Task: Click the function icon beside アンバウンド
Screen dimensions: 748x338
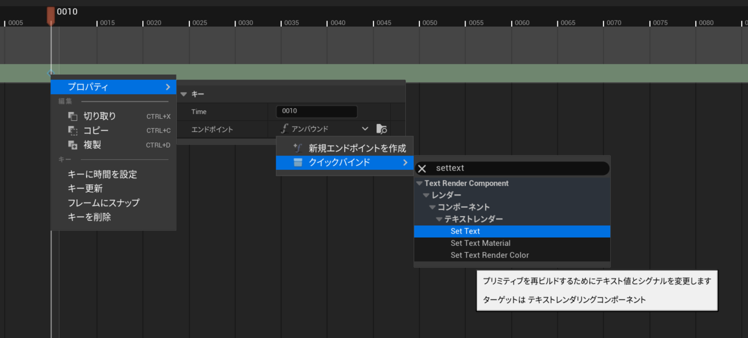Action: click(285, 128)
